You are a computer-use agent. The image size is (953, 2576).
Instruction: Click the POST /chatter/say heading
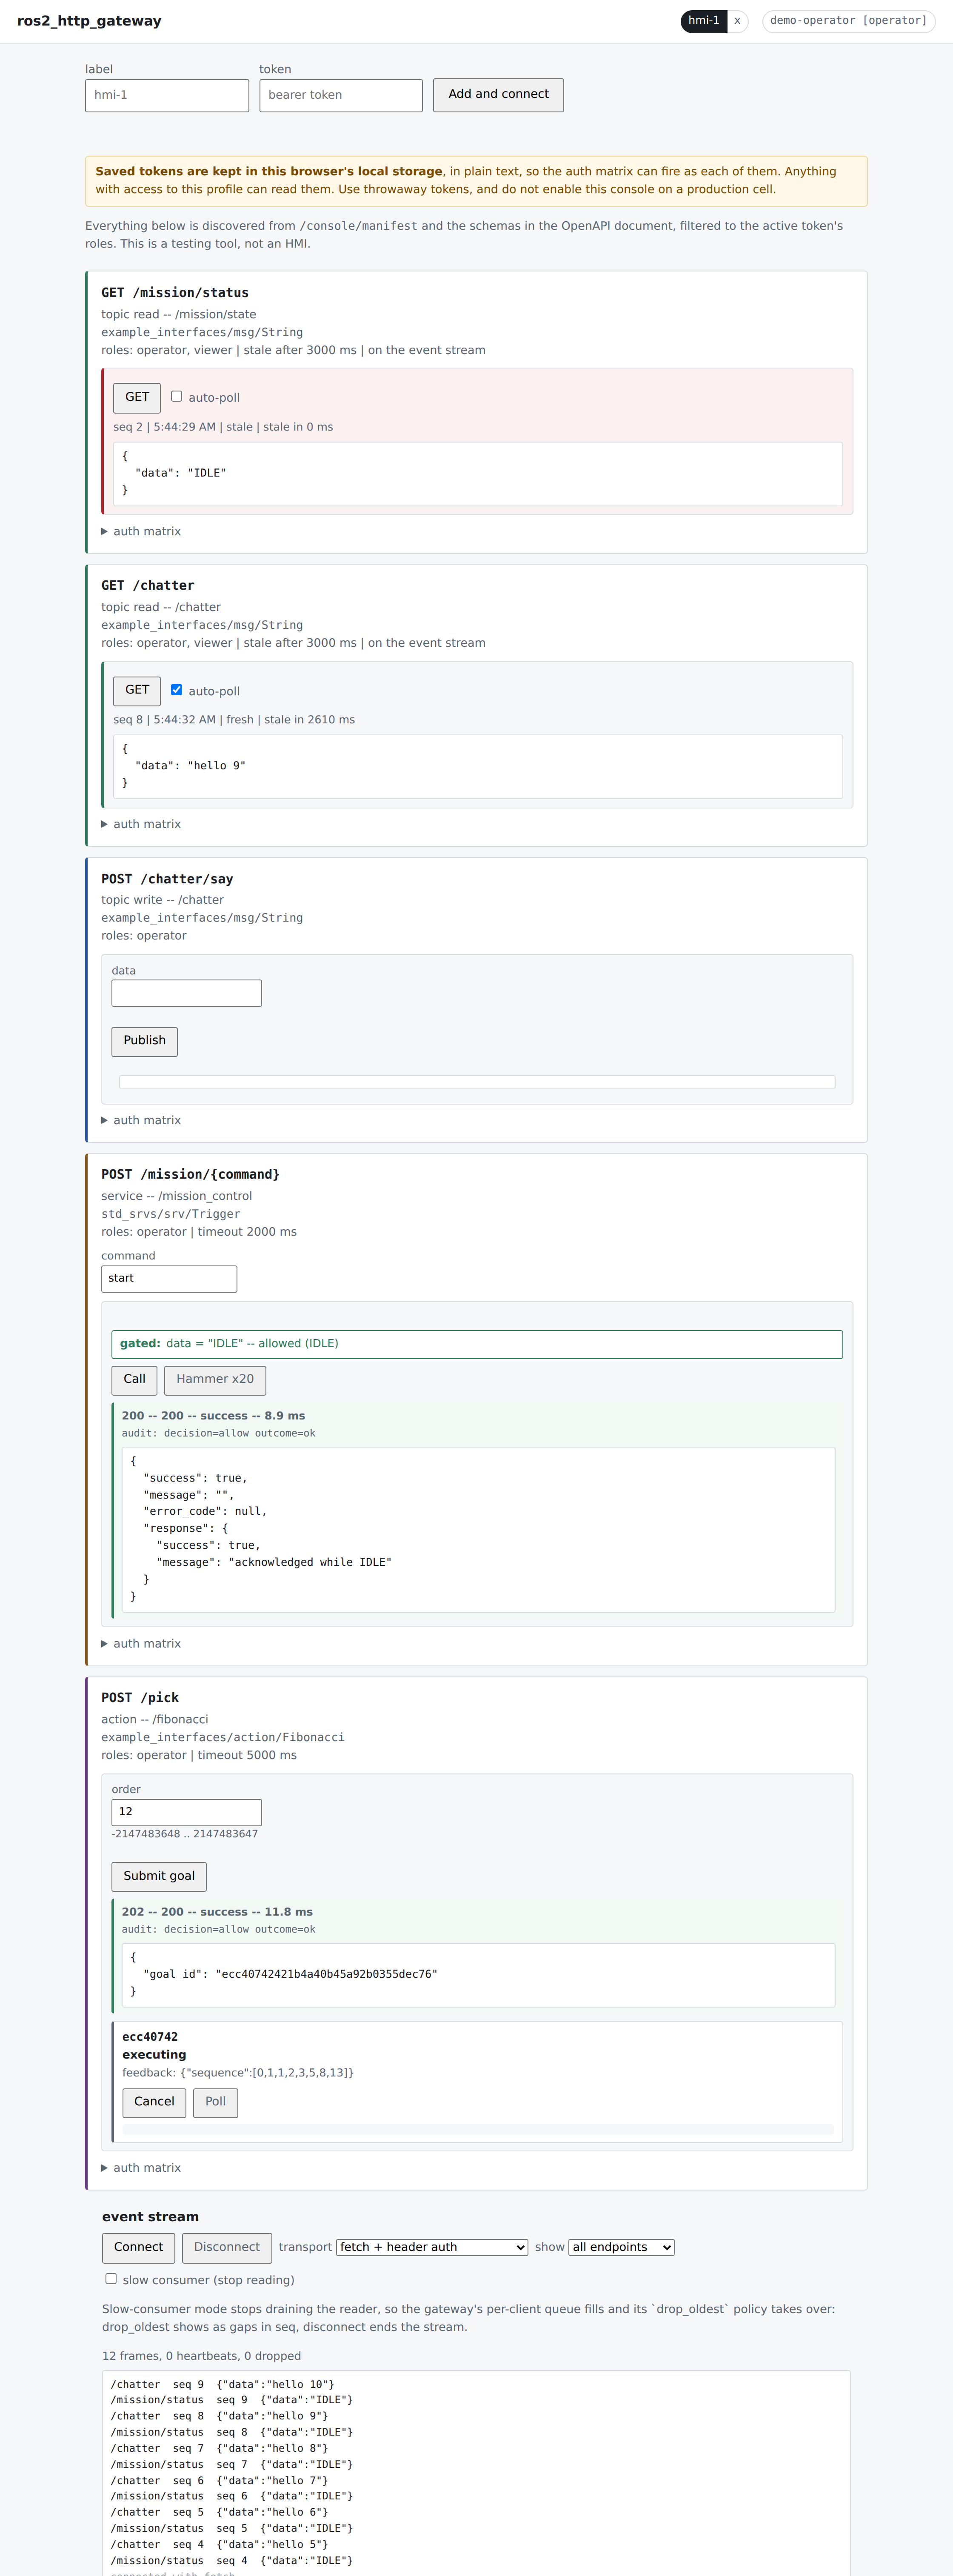click(x=167, y=879)
